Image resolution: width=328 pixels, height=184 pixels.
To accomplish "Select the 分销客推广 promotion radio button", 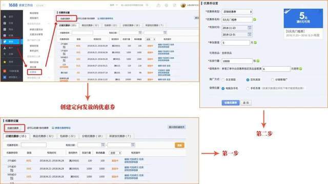I will point(272,80).
